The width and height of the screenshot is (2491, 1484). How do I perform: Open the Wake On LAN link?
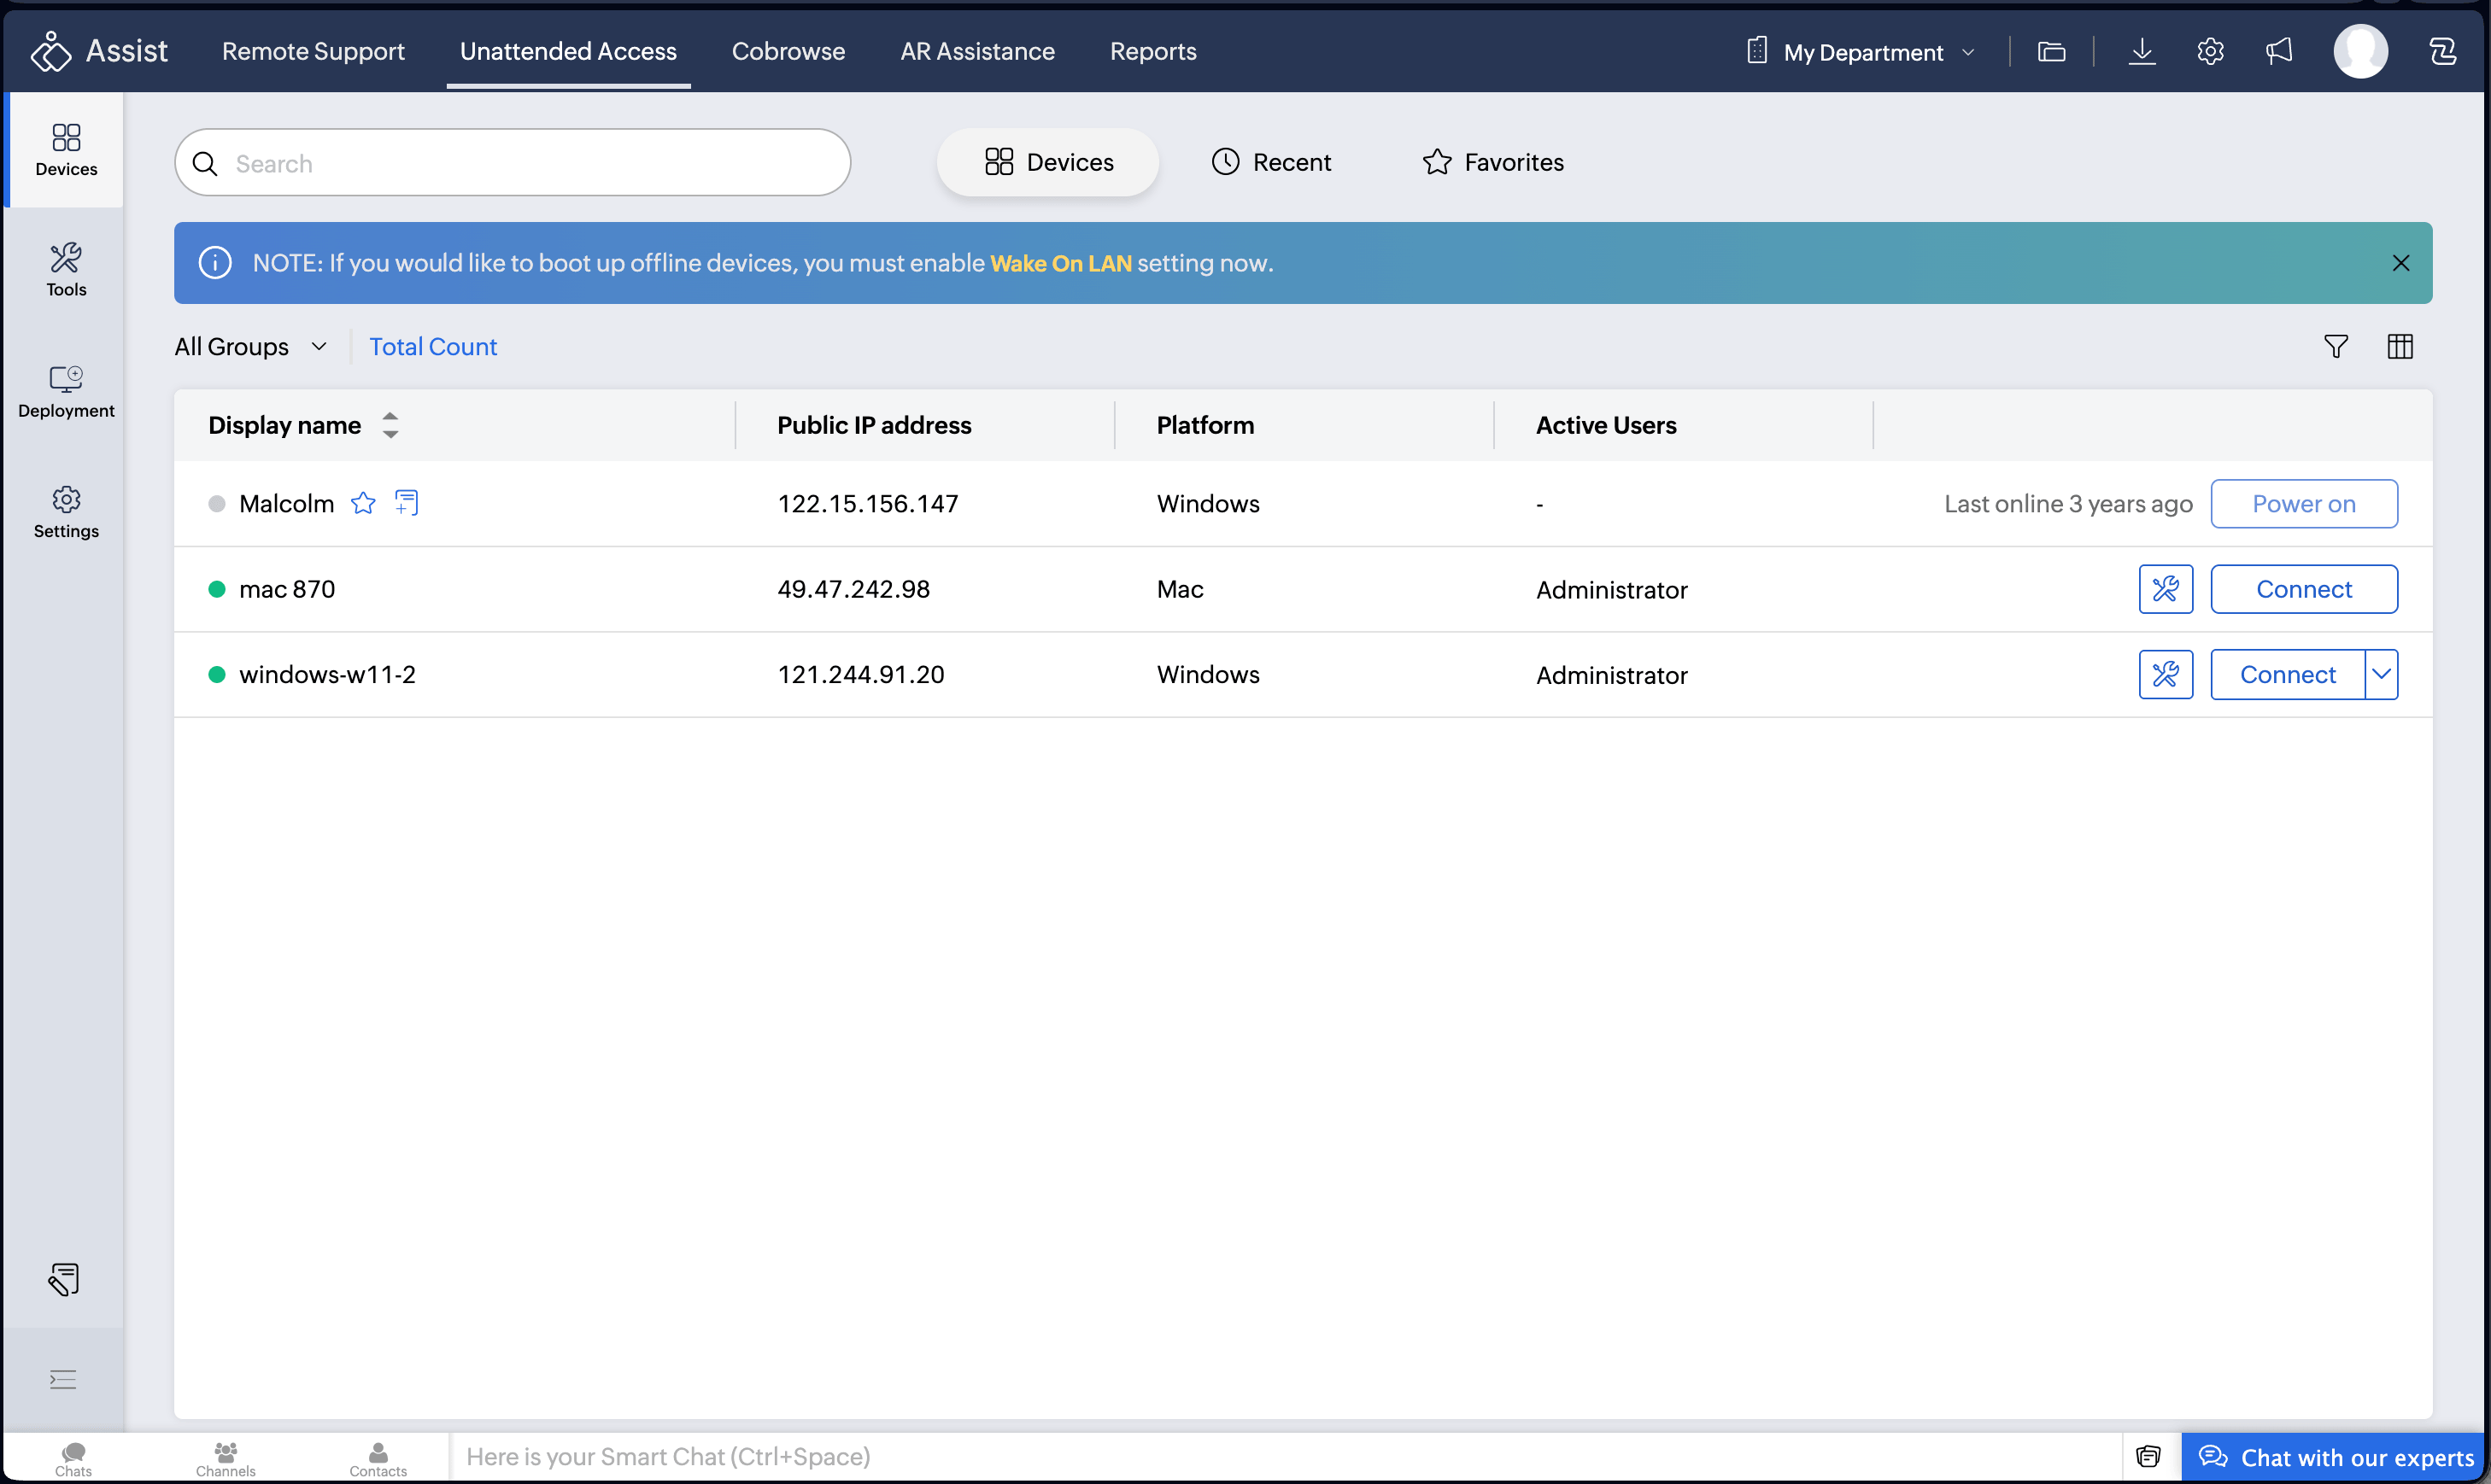point(1060,263)
